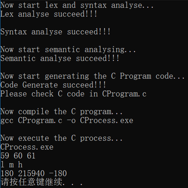Click the CProgram.c filename in the 'Please check' line
The height and width of the screenshot is (188, 188).
tap(124, 94)
